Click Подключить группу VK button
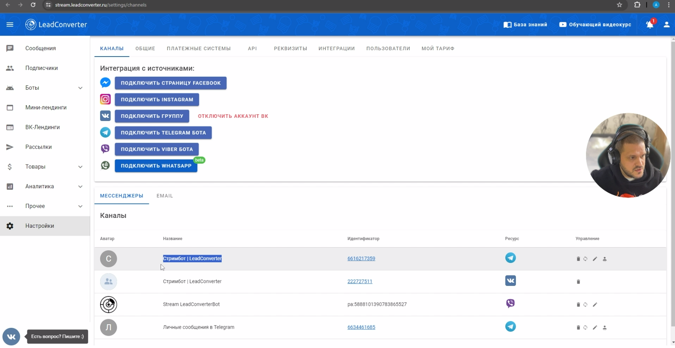This screenshot has width=675, height=348. click(152, 116)
